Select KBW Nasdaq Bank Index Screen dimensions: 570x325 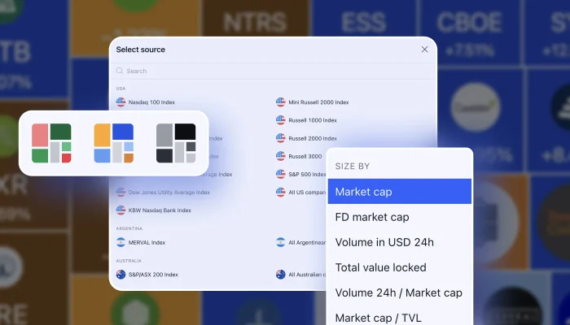click(x=160, y=210)
